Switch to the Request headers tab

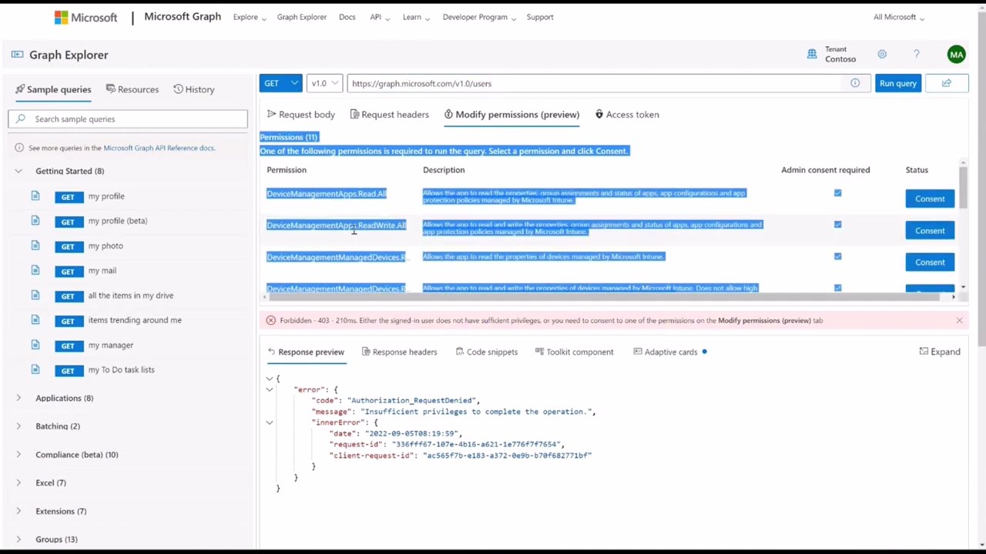tap(390, 115)
